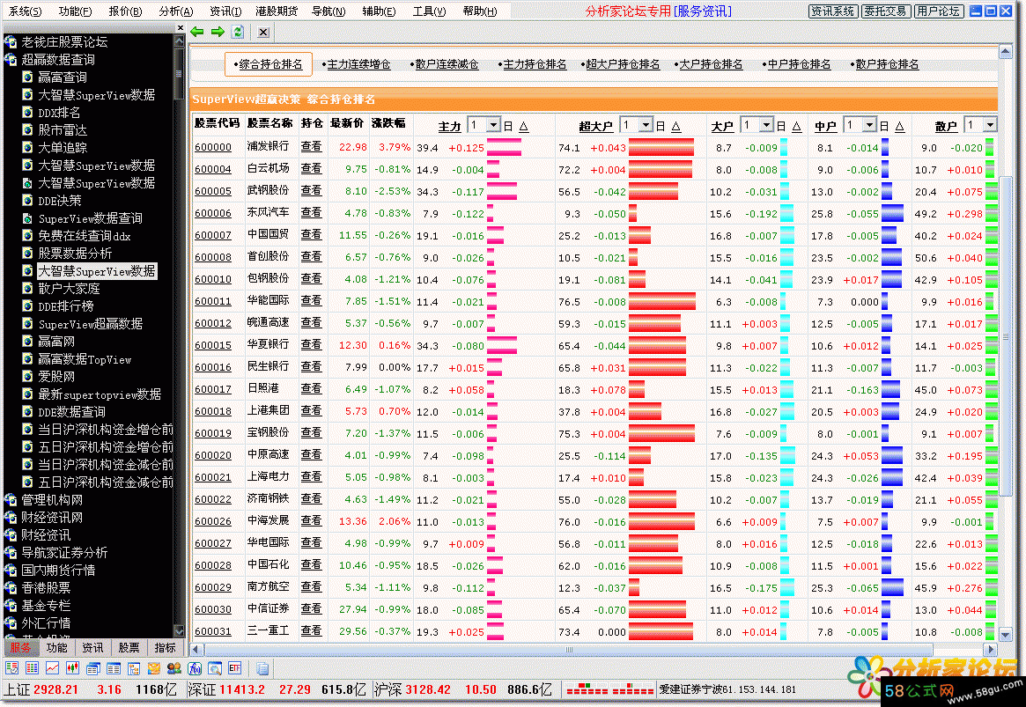Image resolution: width=1026 pixels, height=707 pixels.
Task: Open the 散户 period dropdown
Action: pyautogui.click(x=990, y=125)
